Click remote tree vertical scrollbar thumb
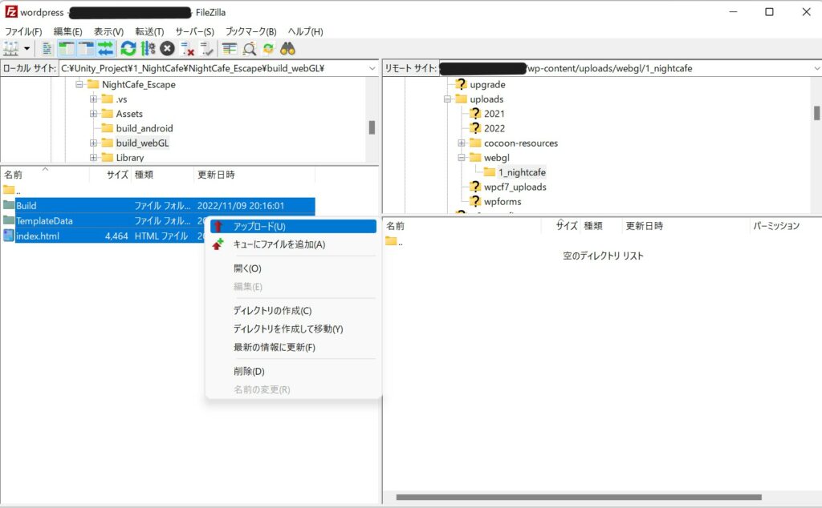The height and width of the screenshot is (508, 822). click(816, 112)
